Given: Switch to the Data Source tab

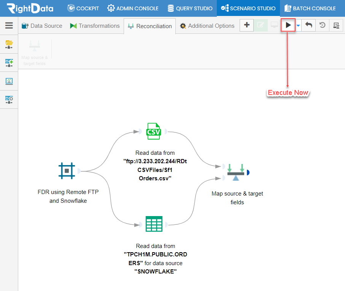Looking at the screenshot, I should 42,26.
